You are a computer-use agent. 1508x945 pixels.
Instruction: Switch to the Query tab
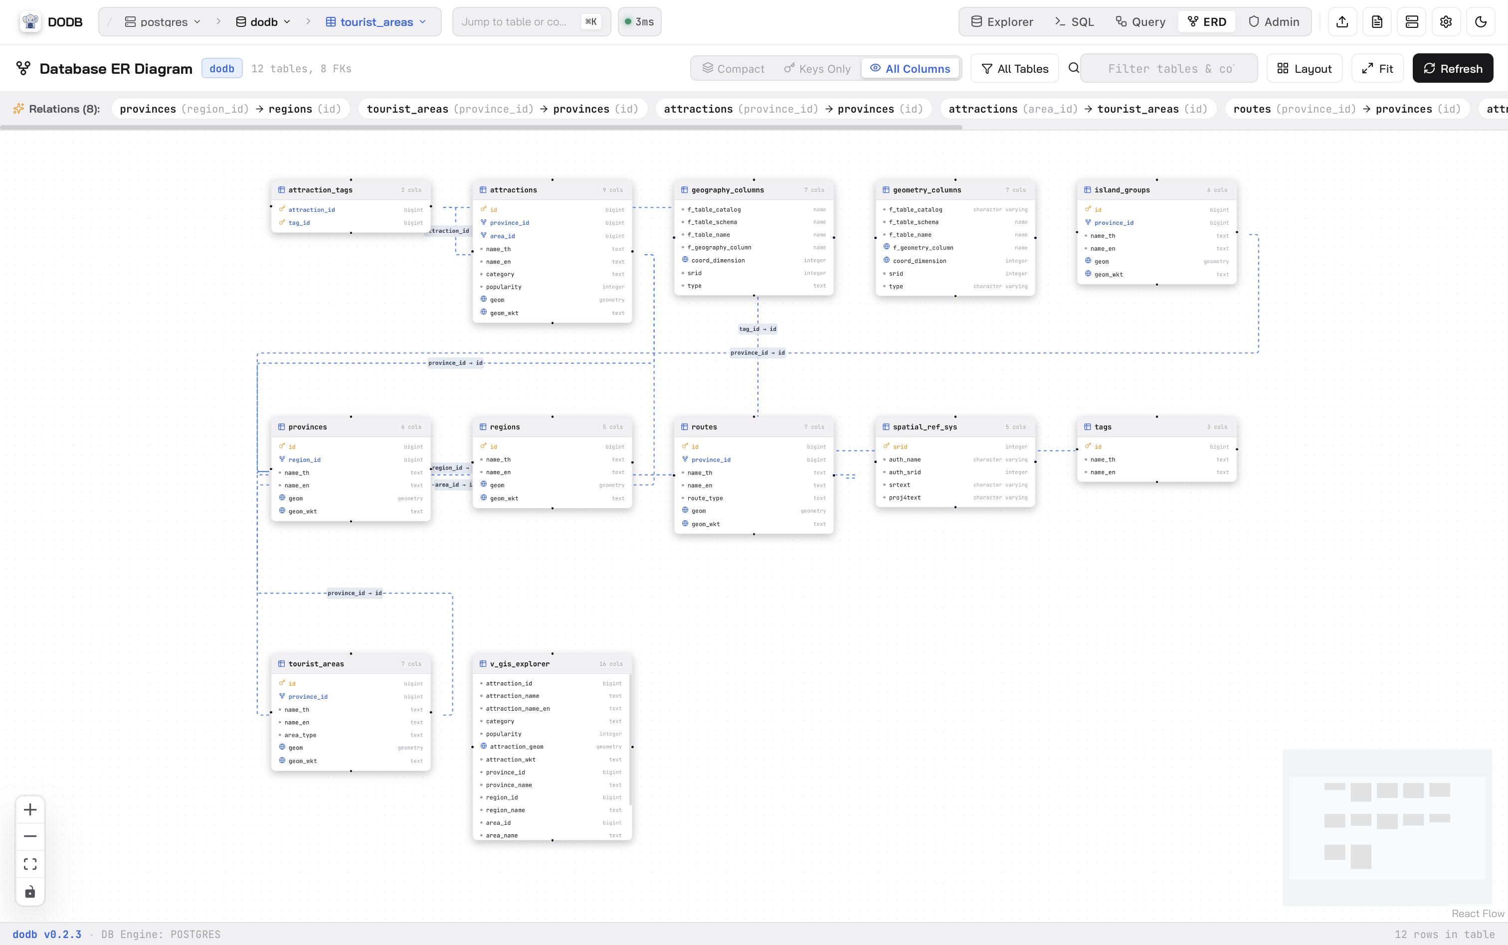(x=1141, y=22)
